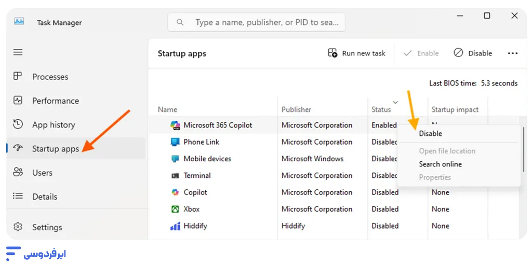This screenshot has width=532, height=267.
Task: Open the Processes page in sidebar
Action: tap(50, 77)
